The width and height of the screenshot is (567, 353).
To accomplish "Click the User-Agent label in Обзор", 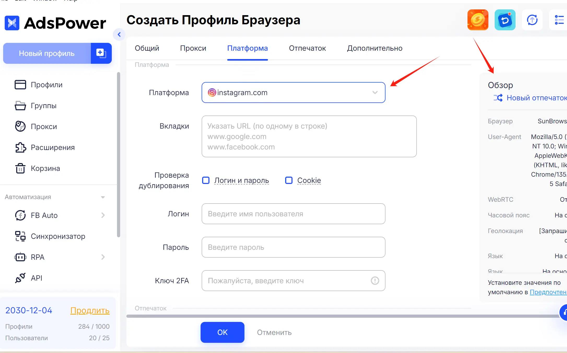I will [504, 137].
